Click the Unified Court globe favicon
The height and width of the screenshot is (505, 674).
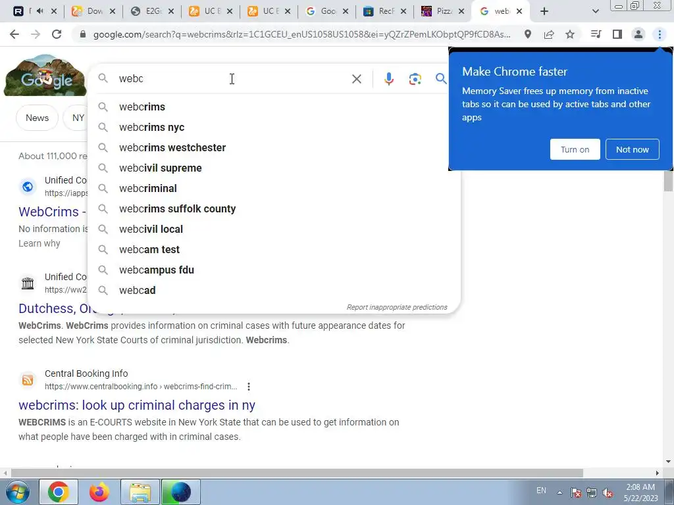28,187
